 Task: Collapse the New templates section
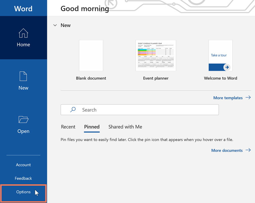[55, 25]
